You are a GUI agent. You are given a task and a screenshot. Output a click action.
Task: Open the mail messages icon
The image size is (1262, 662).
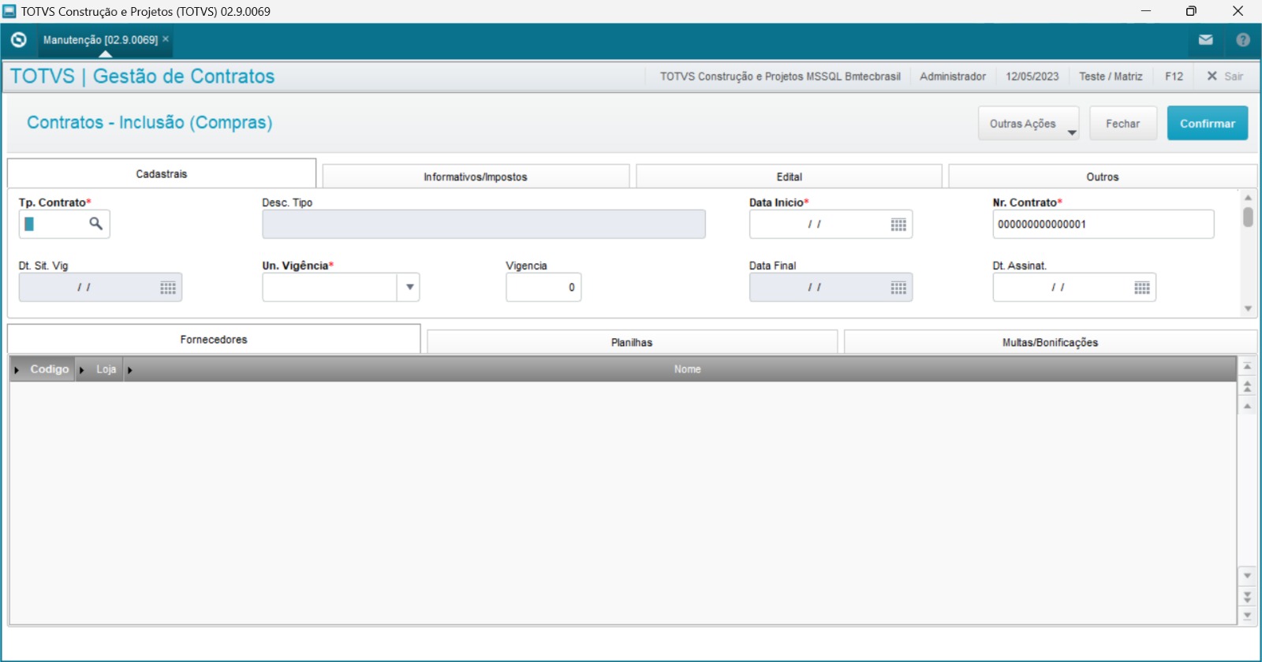pyautogui.click(x=1206, y=39)
